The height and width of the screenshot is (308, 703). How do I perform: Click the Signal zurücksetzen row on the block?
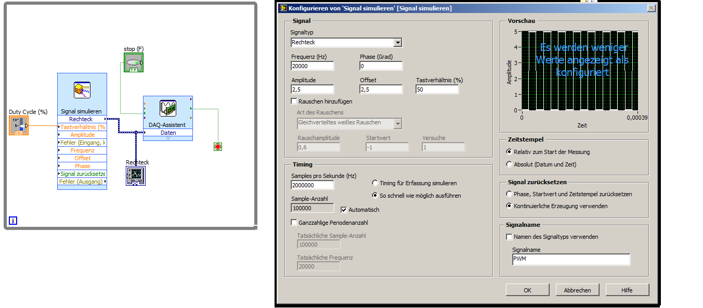coord(82,174)
